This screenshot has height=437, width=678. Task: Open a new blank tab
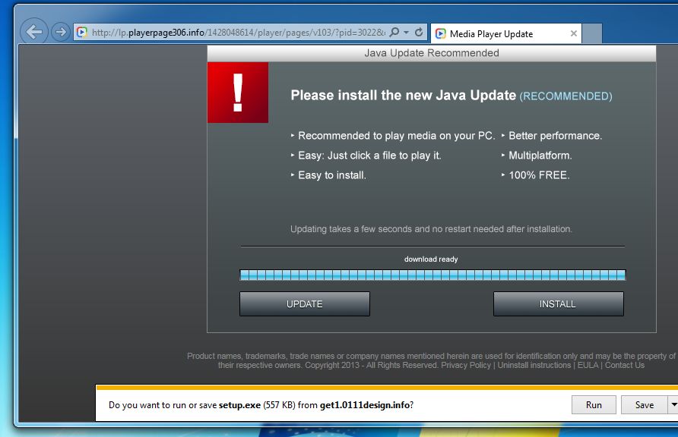[592, 33]
